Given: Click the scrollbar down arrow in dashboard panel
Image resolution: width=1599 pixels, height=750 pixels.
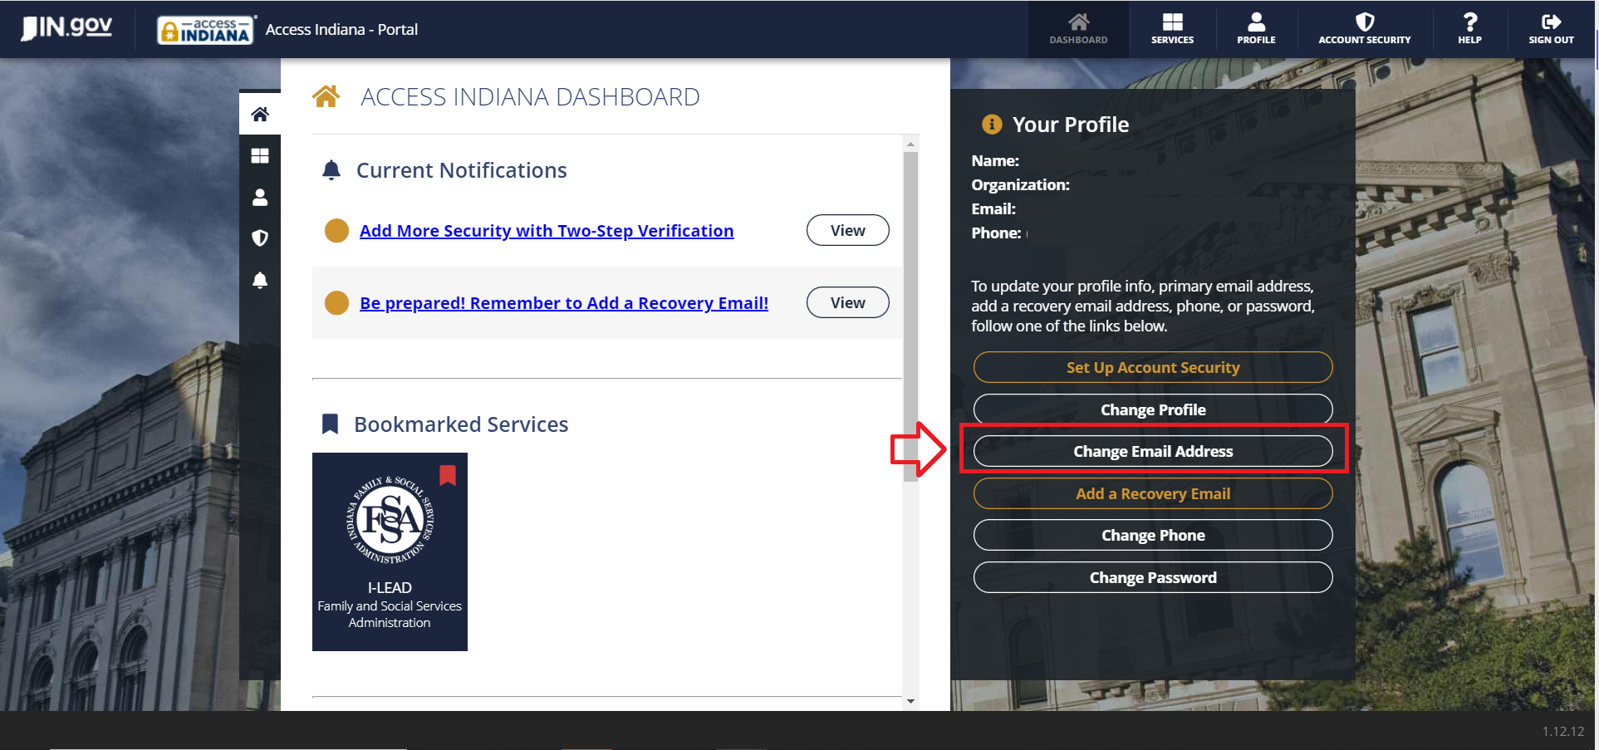Looking at the screenshot, I should pyautogui.click(x=910, y=702).
